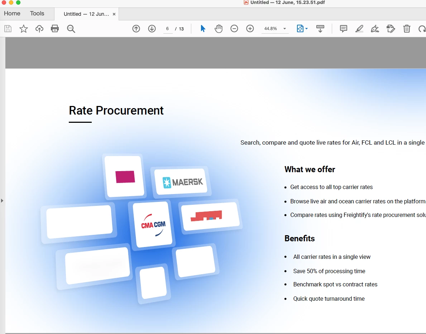Expand the left navigation pane arrow
Viewport: 426px width, 334px height.
pyautogui.click(x=2, y=201)
